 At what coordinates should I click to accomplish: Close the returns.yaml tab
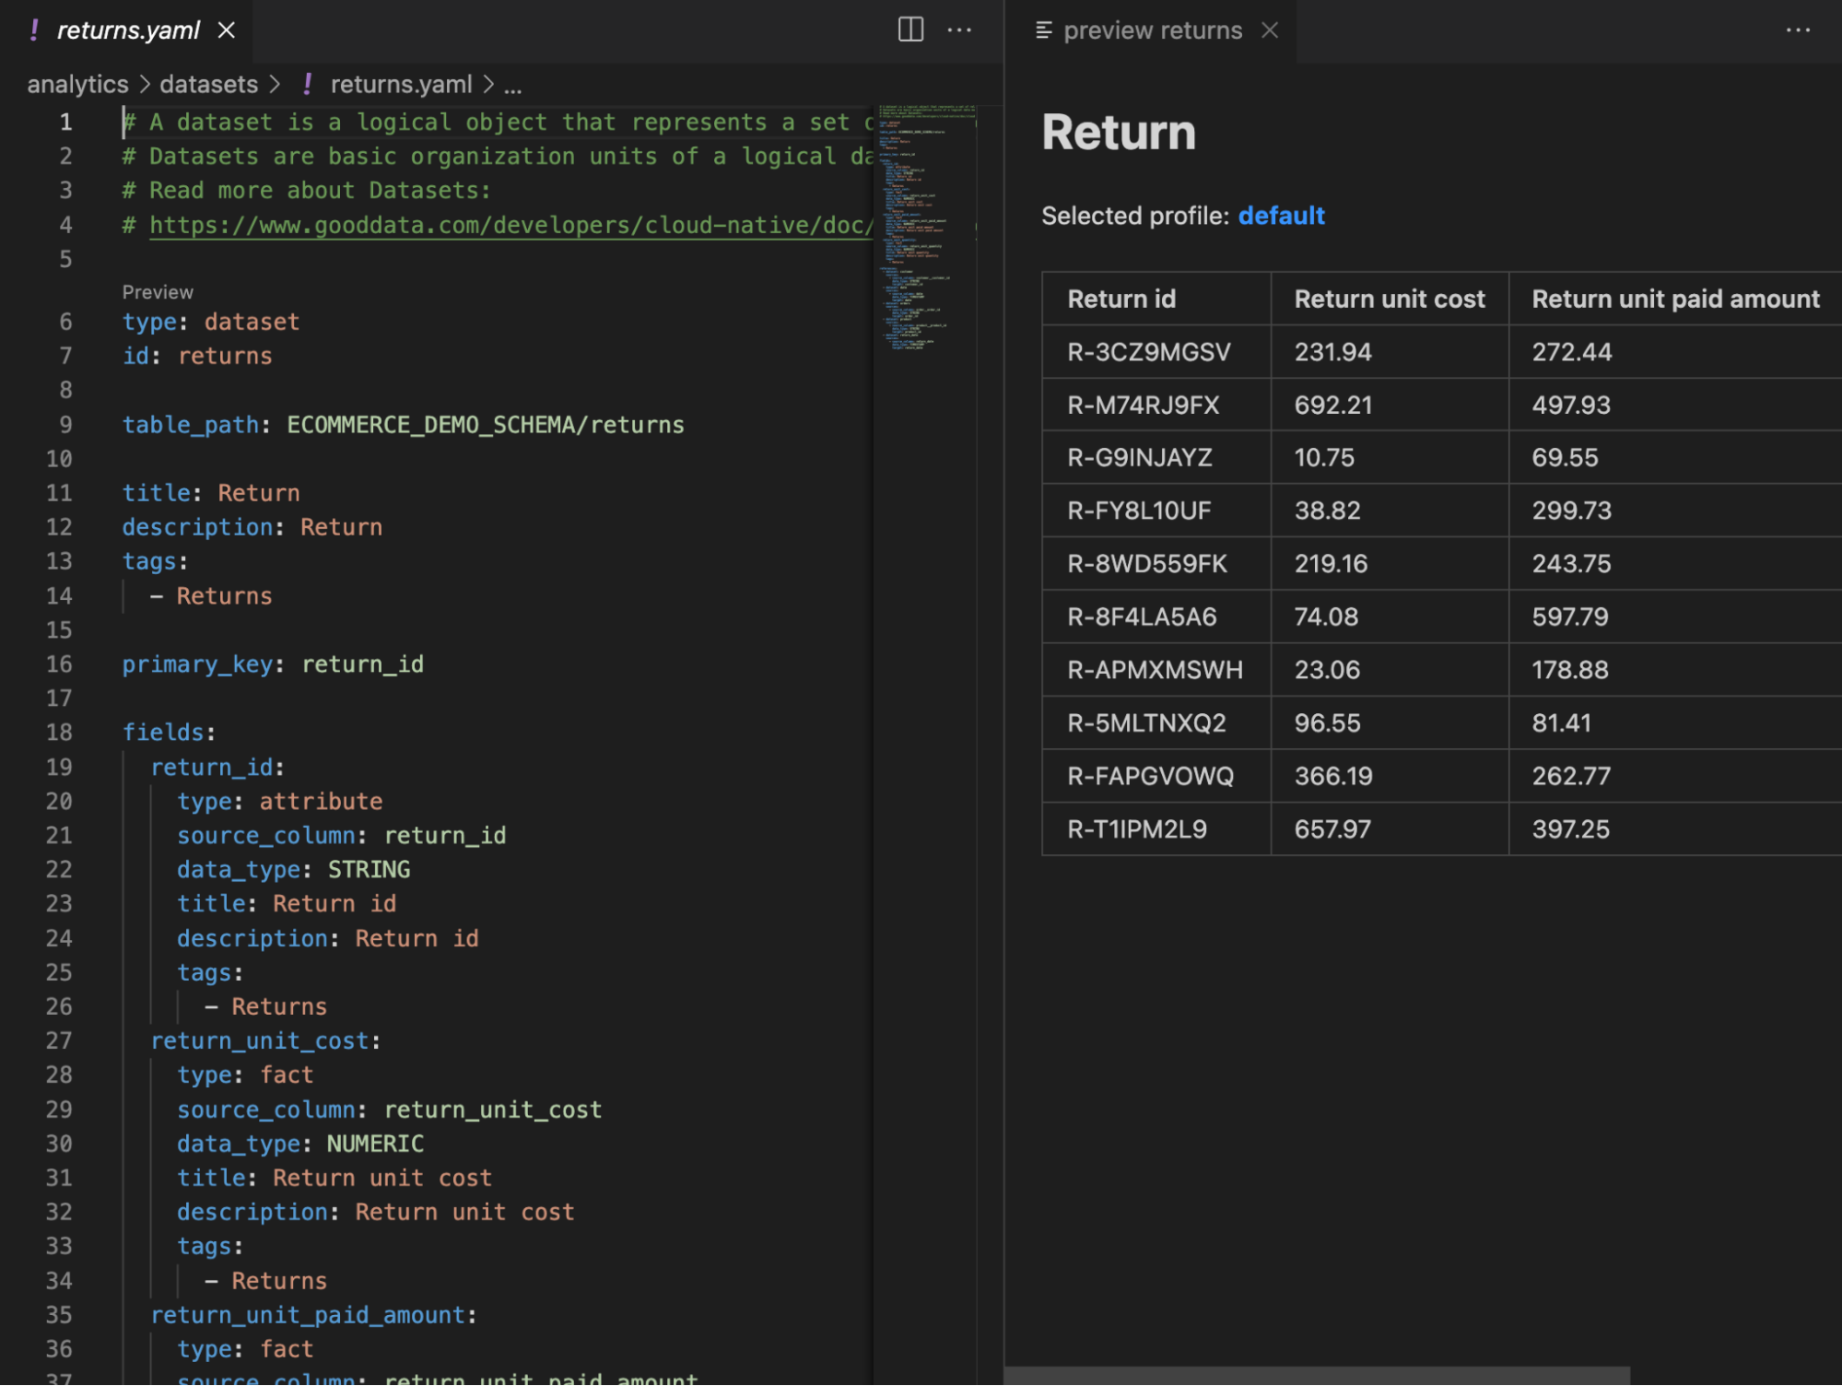point(227,30)
